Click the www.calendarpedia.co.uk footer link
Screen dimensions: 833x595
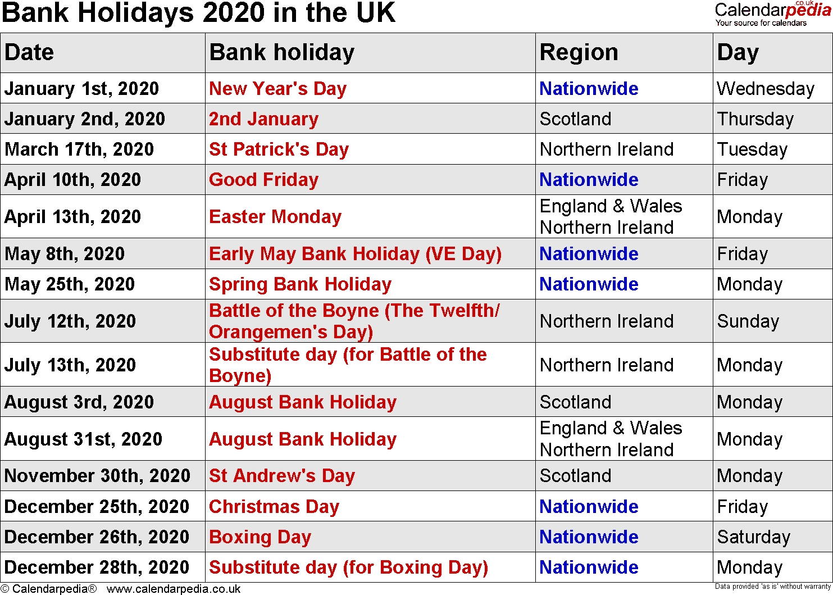click(x=174, y=589)
